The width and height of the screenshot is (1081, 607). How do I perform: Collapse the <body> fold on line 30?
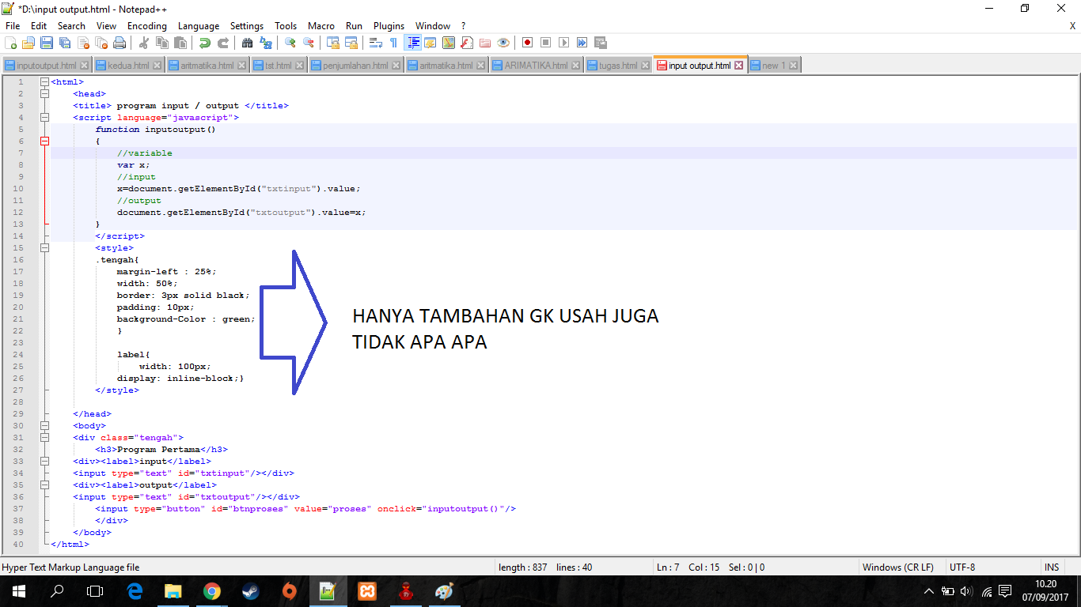point(45,425)
